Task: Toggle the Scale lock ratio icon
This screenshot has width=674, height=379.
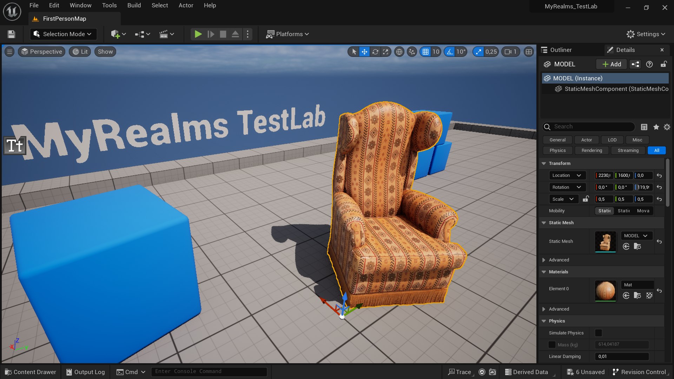Action: click(586, 199)
